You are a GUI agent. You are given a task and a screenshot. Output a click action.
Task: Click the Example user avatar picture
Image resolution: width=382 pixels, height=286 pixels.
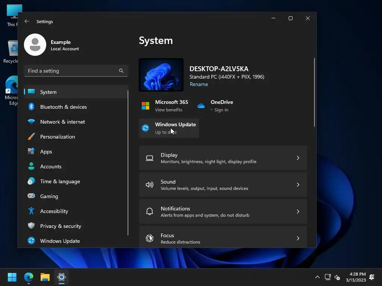click(35, 45)
